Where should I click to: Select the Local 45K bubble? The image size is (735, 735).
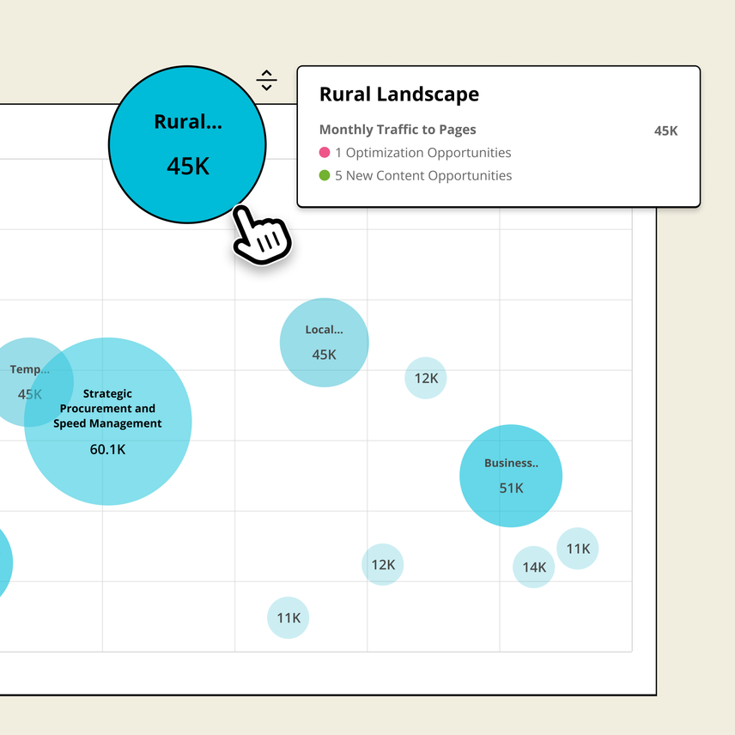(x=325, y=341)
